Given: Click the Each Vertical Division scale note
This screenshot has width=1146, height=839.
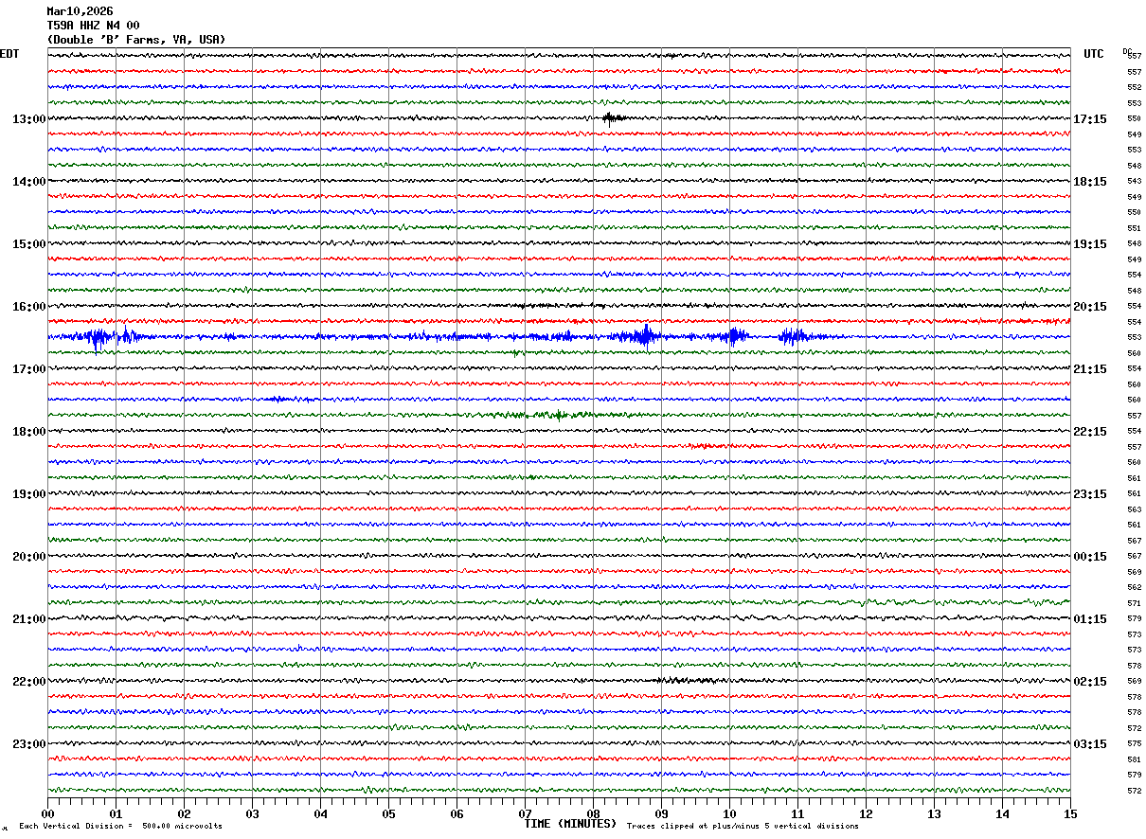Looking at the screenshot, I should point(120,827).
